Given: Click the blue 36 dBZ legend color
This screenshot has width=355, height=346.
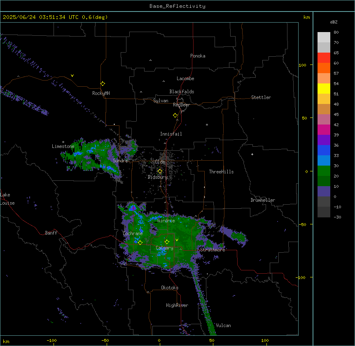Looking at the screenshot, I should 324,150.
